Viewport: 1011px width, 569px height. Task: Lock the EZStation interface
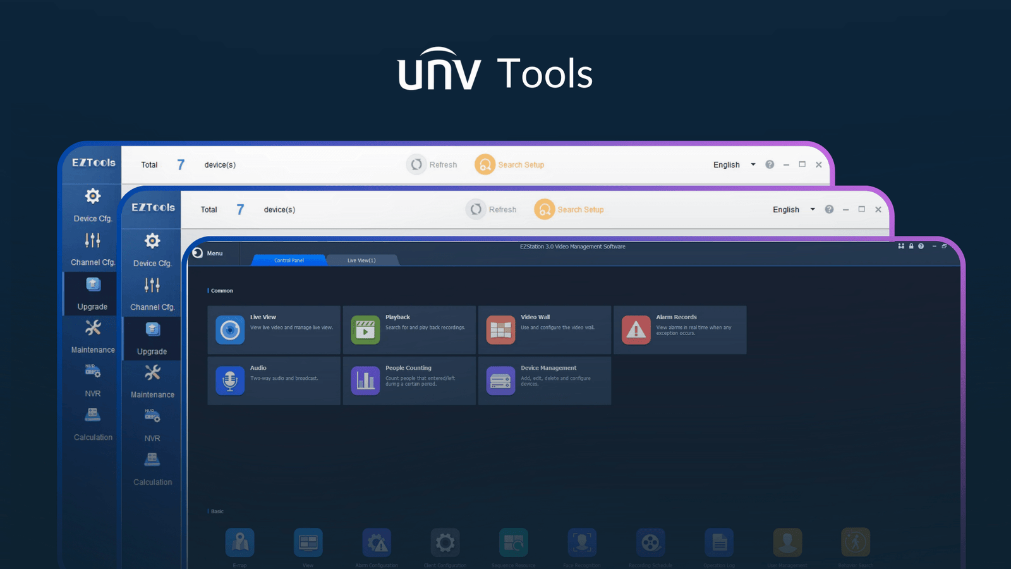tap(911, 246)
